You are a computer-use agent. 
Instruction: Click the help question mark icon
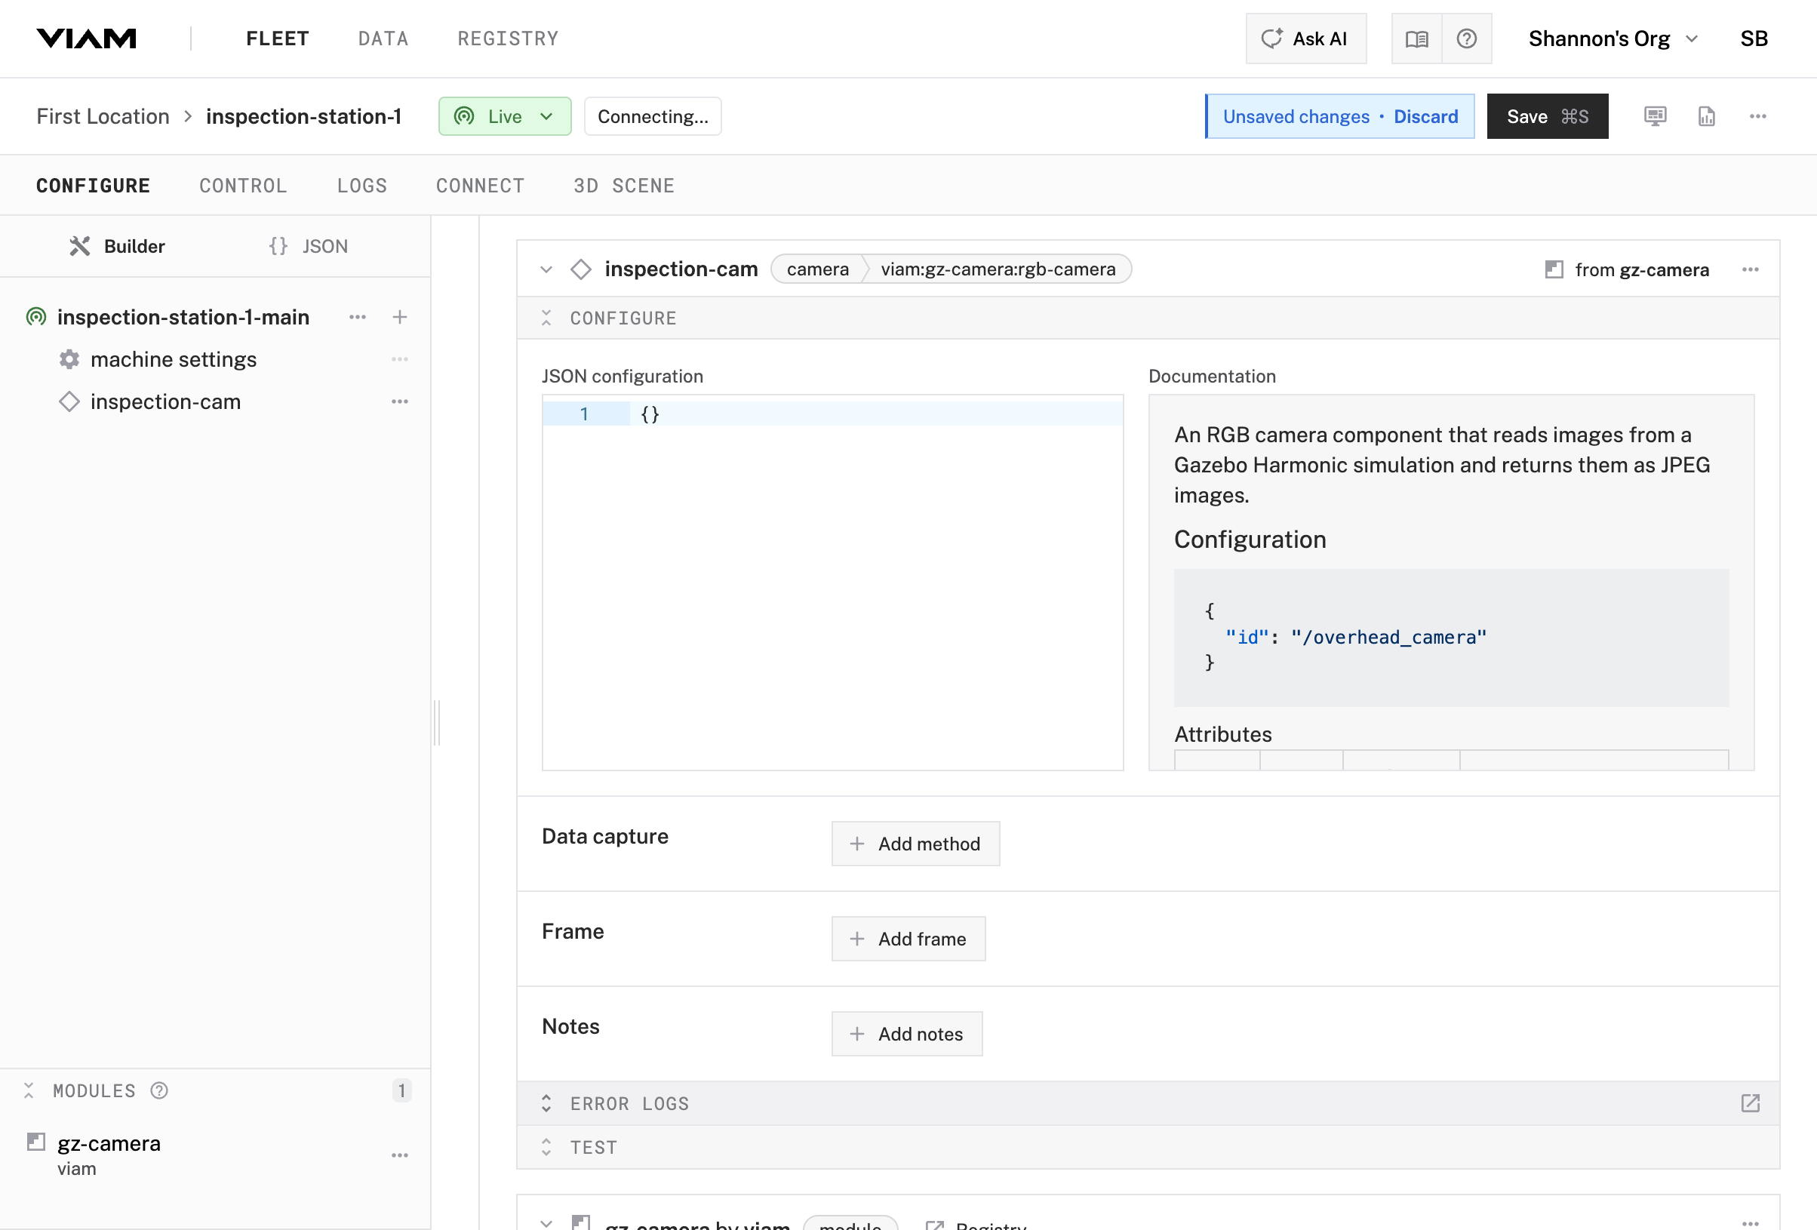1466,38
